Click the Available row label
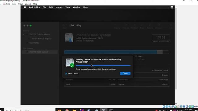The image size is (198, 111). click(69, 80)
